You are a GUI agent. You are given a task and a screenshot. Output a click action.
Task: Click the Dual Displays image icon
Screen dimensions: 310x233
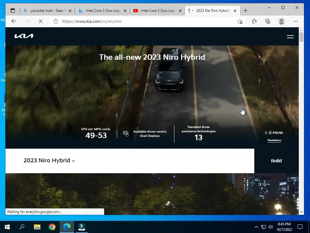point(126,133)
